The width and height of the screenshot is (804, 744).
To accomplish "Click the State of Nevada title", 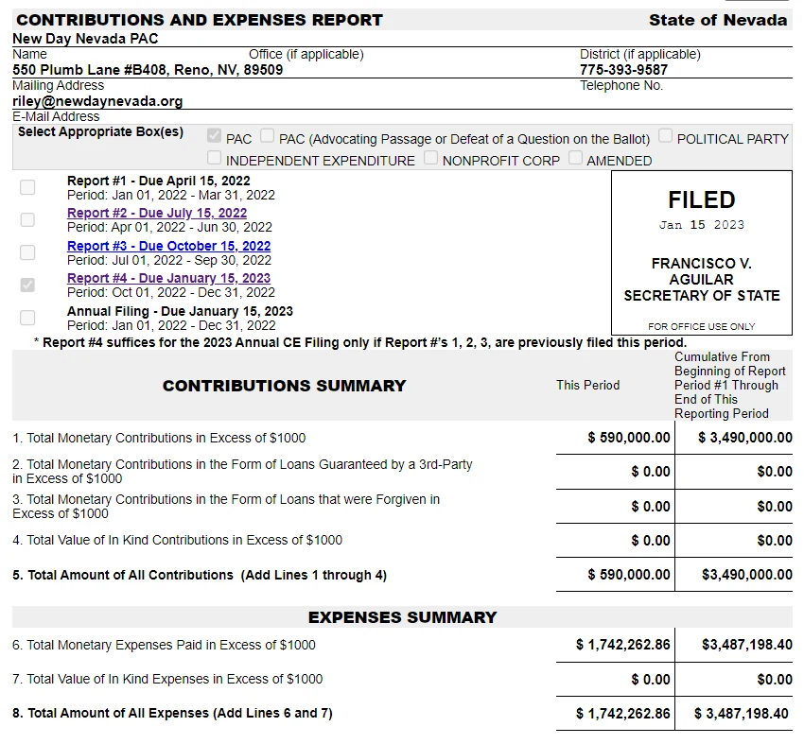I will [x=718, y=20].
